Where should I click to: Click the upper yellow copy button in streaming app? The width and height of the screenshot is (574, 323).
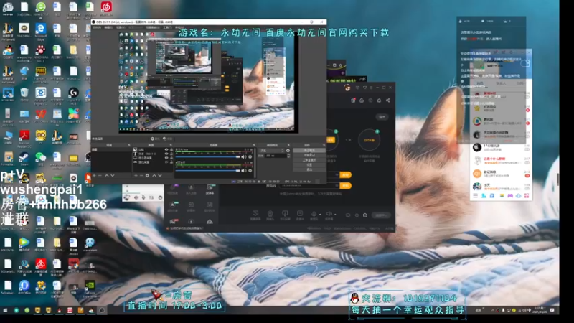coord(346,174)
